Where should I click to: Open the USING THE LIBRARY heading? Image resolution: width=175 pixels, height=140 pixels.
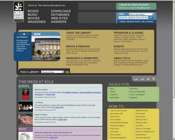click(79, 33)
